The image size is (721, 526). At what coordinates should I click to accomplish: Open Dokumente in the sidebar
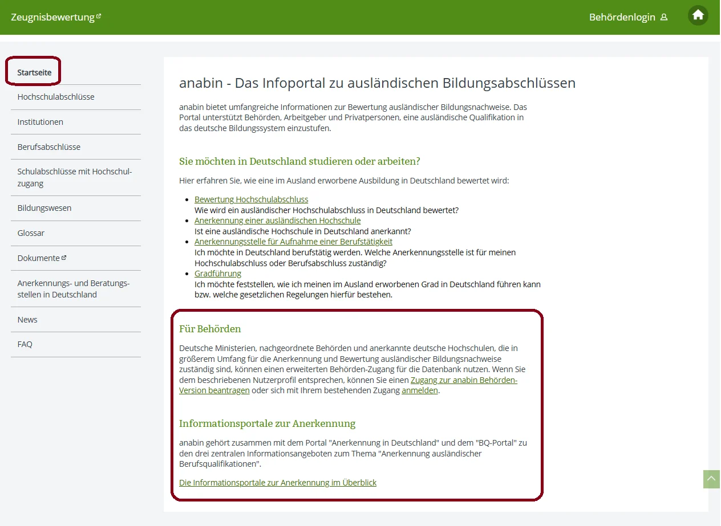(38, 258)
